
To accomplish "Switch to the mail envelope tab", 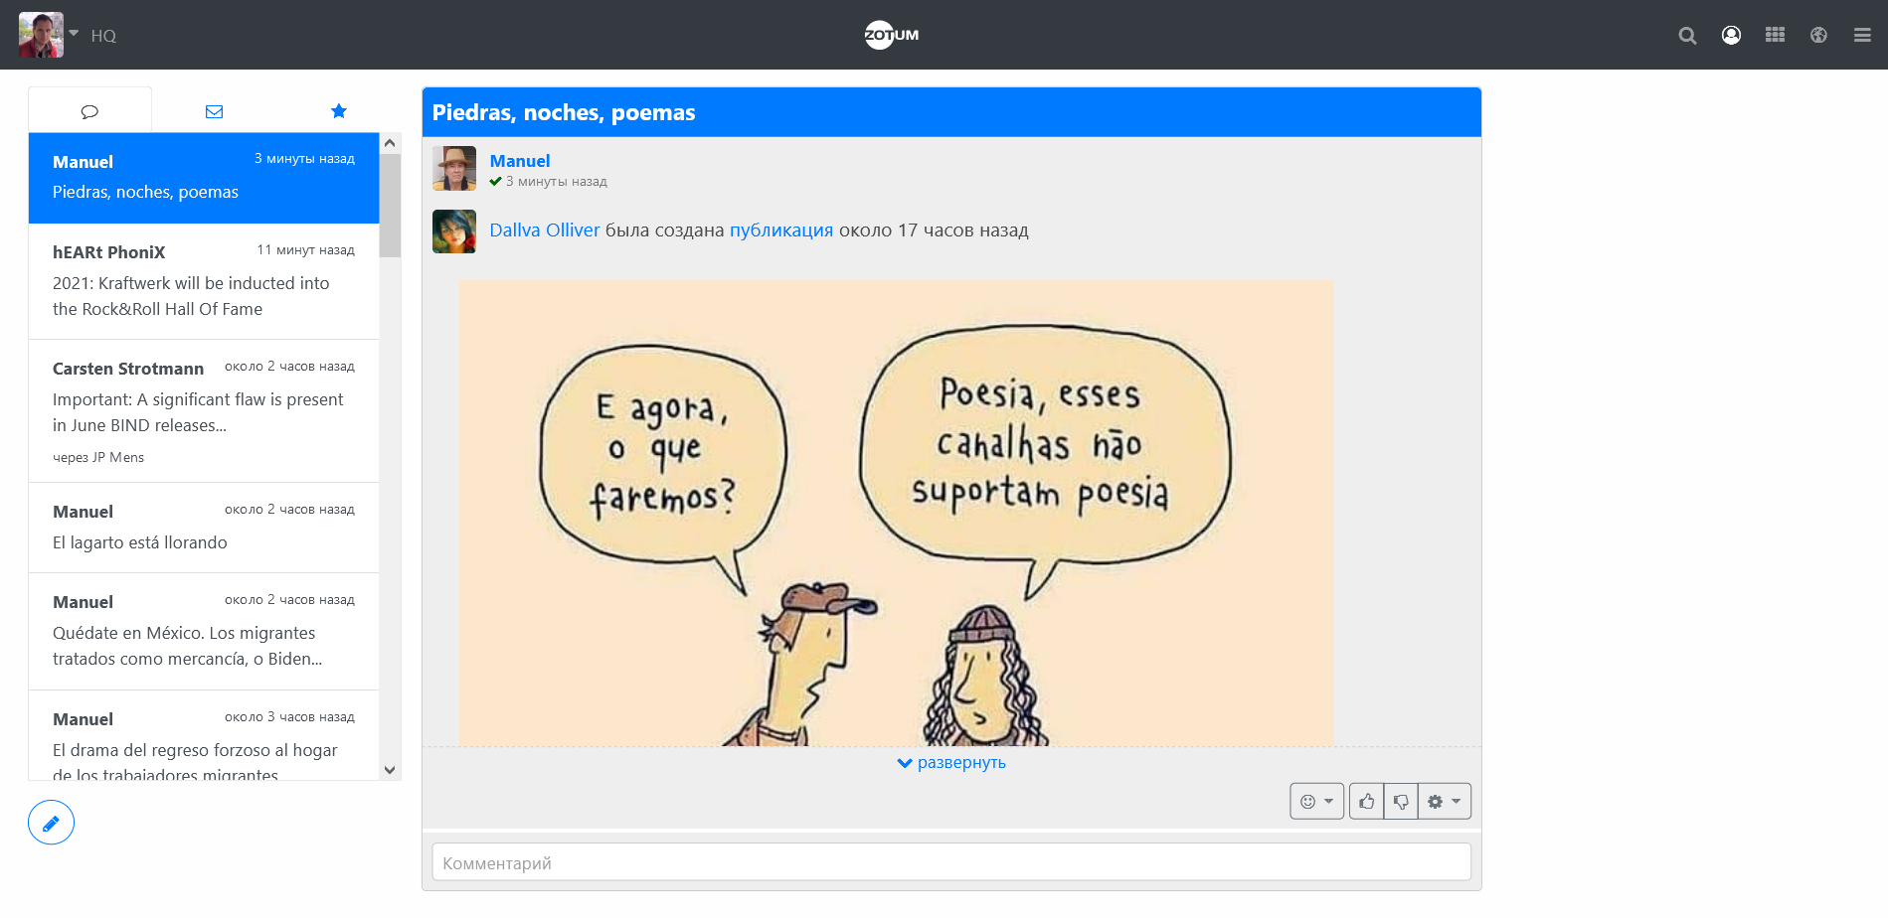I will [214, 111].
